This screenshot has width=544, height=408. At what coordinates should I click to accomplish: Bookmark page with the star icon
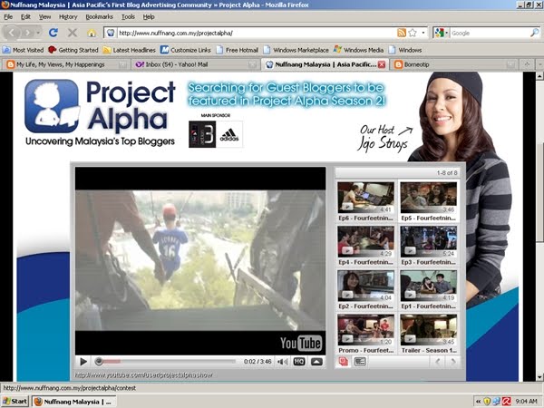[x=413, y=33]
